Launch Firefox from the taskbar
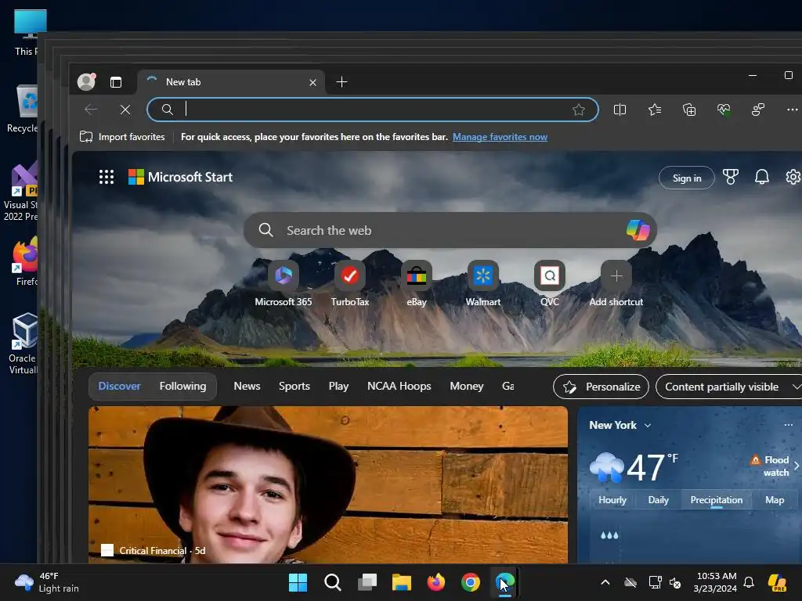This screenshot has width=802, height=601. pyautogui.click(x=435, y=582)
